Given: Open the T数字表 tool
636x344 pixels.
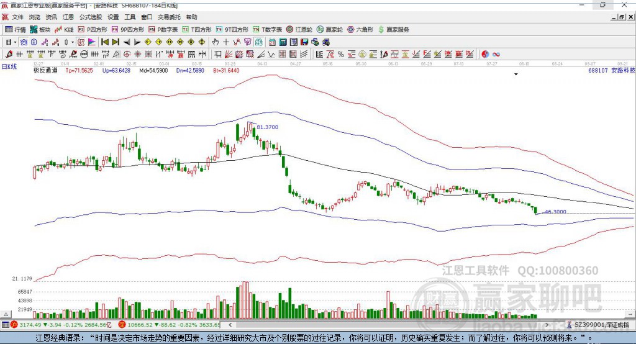Looking at the screenshot, I should click(x=267, y=30).
